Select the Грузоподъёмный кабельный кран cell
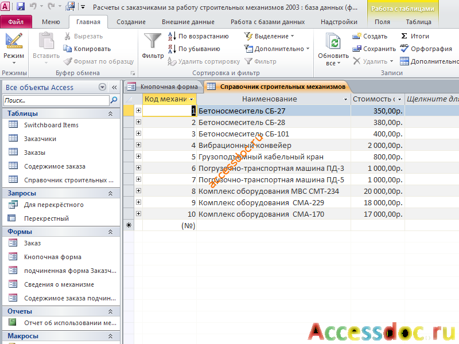Screen dimensions: 459x344 coord(274,157)
